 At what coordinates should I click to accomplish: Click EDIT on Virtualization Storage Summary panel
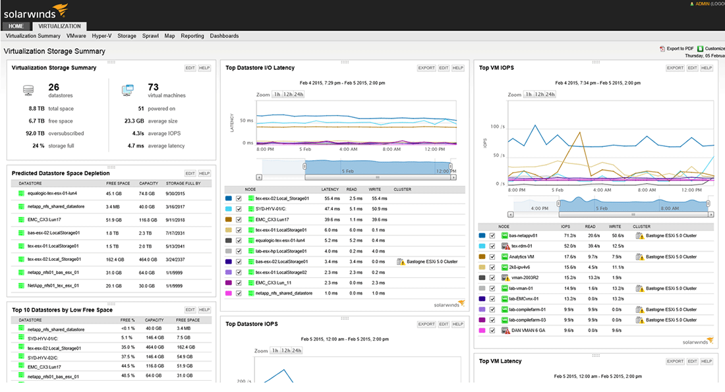190,68
